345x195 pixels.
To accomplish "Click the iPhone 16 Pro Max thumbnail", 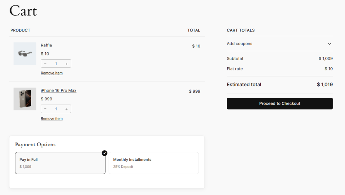I will [x=25, y=99].
